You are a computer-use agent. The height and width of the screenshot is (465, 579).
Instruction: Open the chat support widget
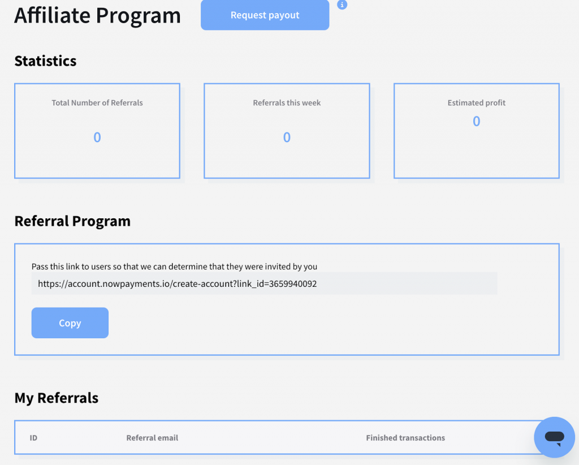point(554,437)
